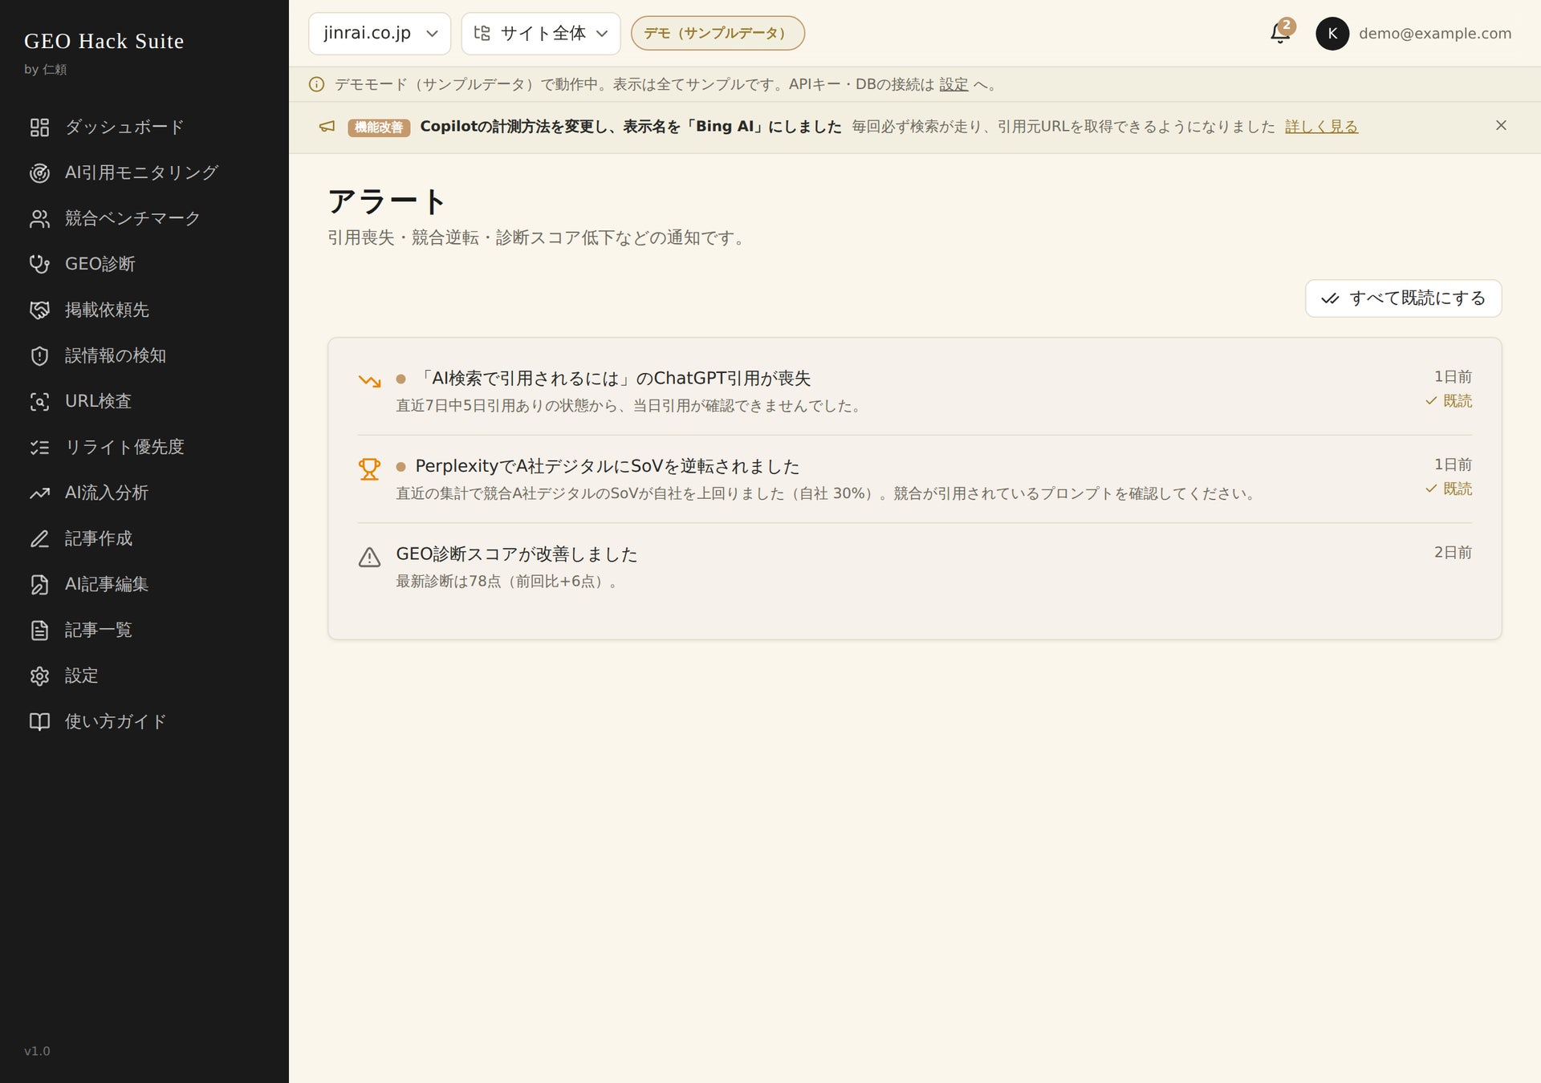Open notifications via the bell icon
Viewport: 1541px width, 1083px height.
[x=1280, y=34]
